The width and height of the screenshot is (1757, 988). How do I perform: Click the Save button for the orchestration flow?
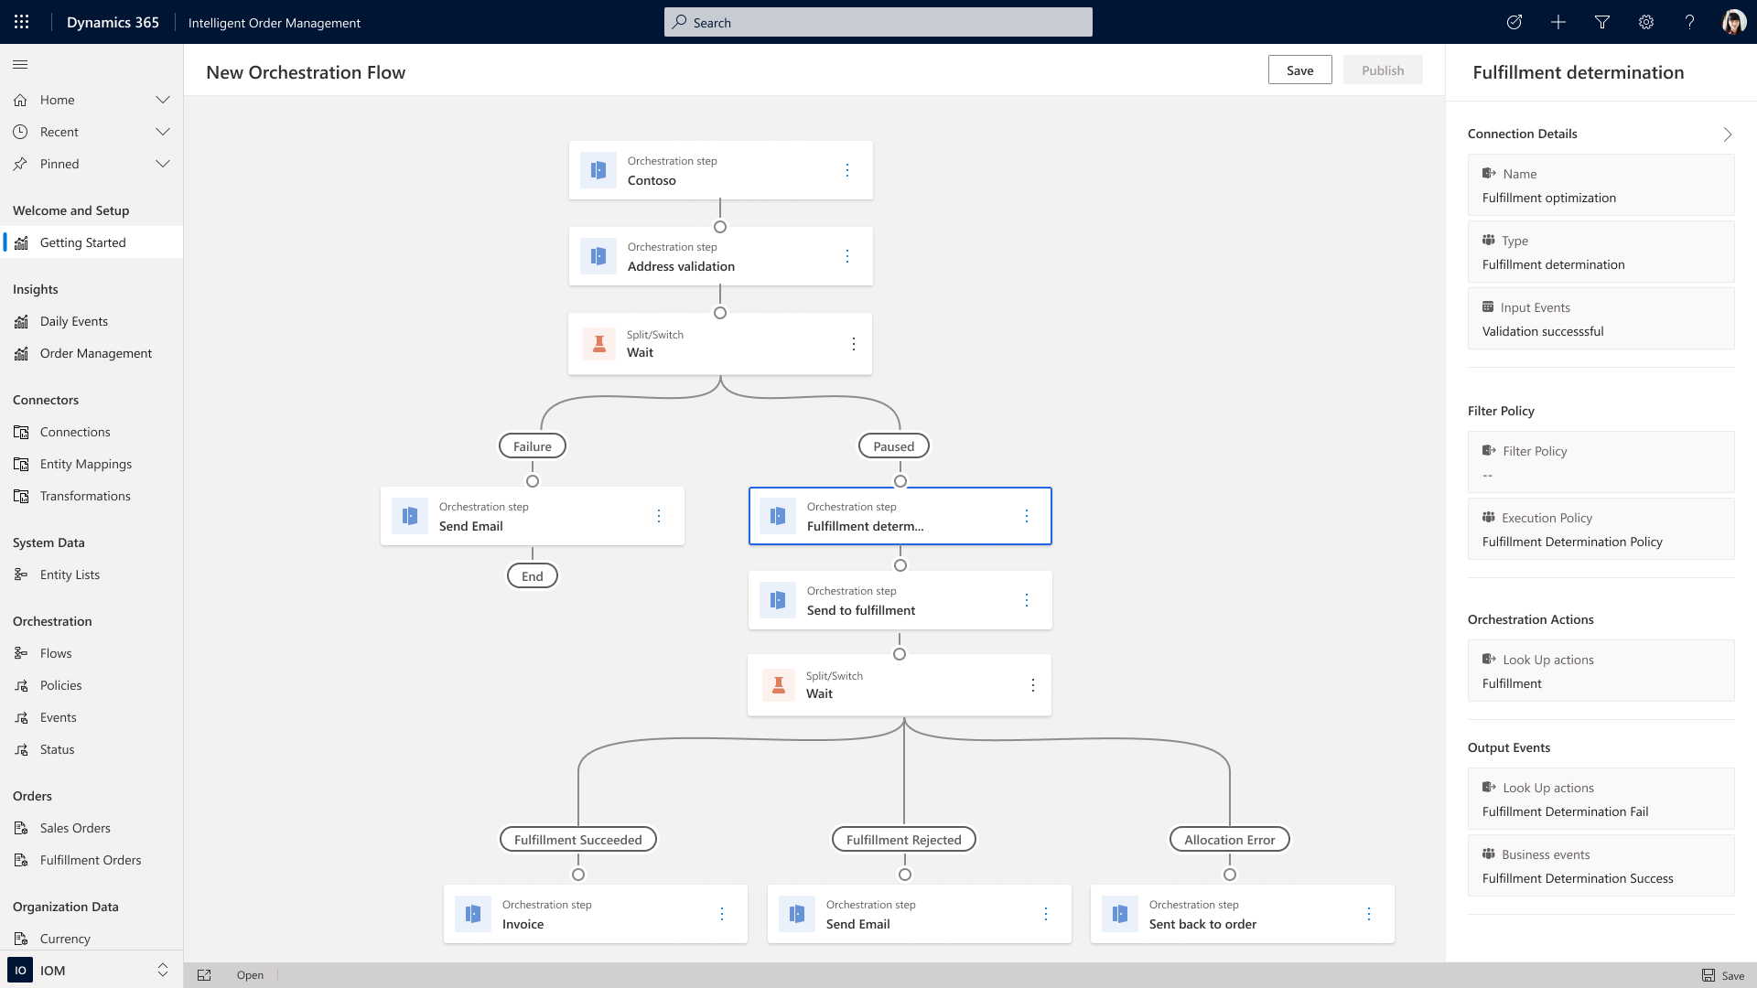[x=1299, y=70]
